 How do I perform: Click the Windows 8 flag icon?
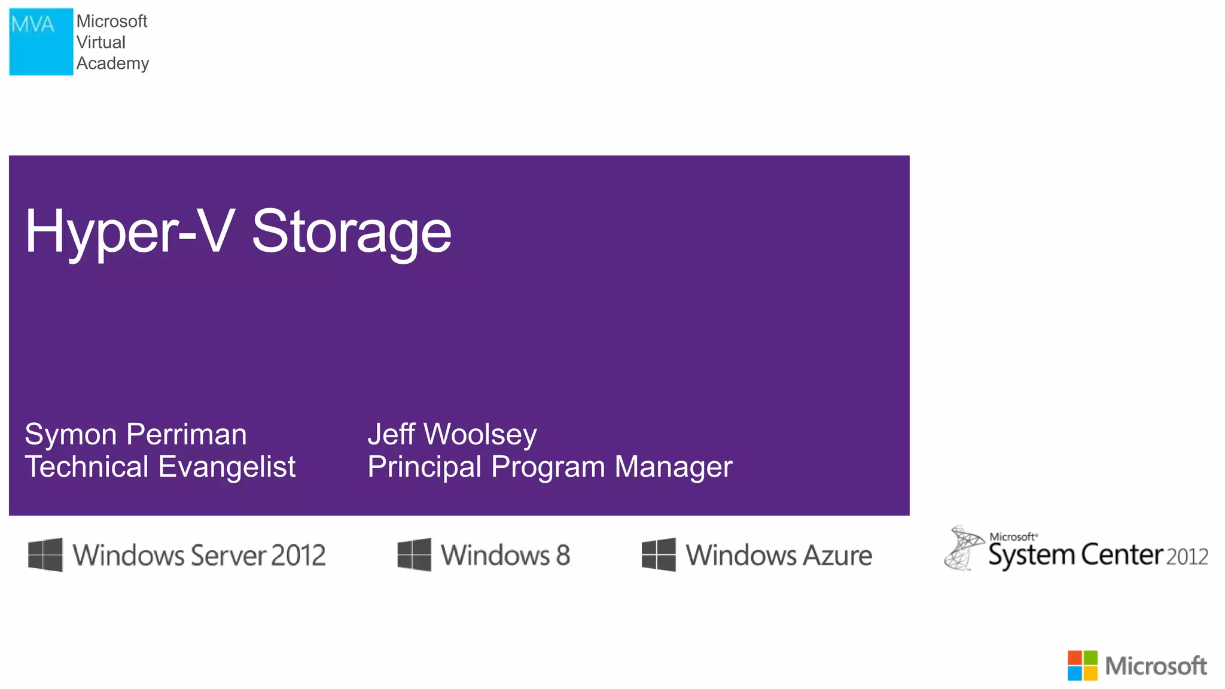414,554
